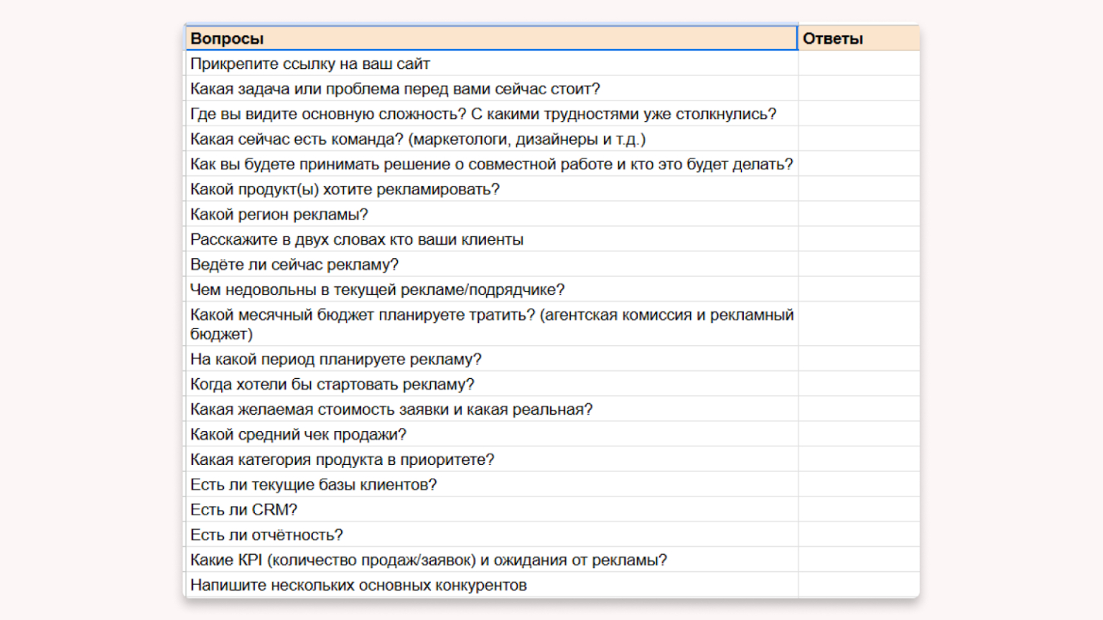Select the question 'Какой регион рекламы?'
Screen dimensions: 1103x620
tap(491, 215)
